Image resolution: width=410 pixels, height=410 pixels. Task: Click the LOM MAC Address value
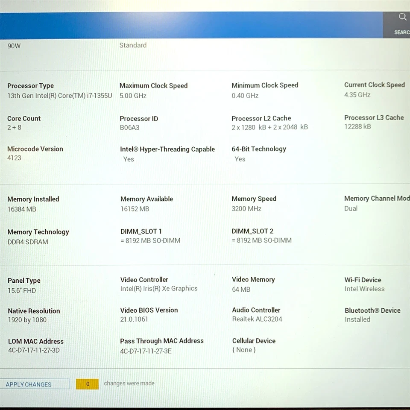pyautogui.click(x=34, y=351)
